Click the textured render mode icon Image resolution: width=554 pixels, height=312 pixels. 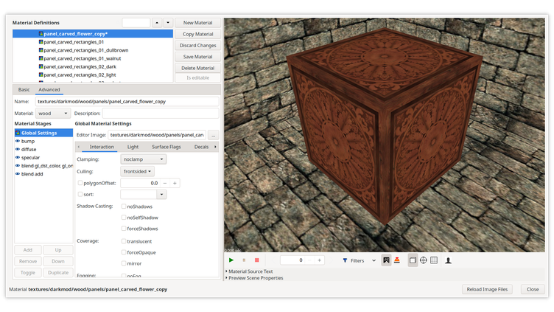386,260
